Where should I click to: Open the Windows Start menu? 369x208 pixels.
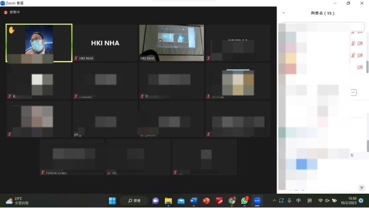pos(112,201)
